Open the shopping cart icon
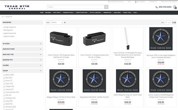Image resolution: width=178 pixels, height=110 pixels. (175, 7)
